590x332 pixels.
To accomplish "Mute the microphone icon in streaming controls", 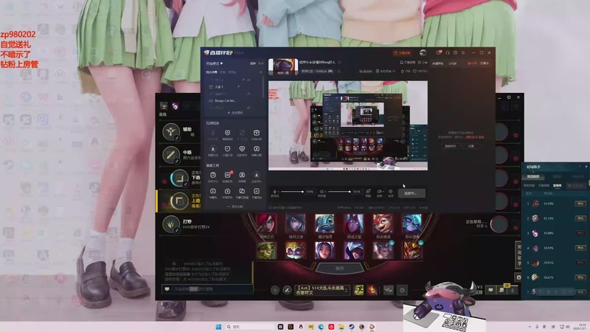I will click(x=274, y=192).
